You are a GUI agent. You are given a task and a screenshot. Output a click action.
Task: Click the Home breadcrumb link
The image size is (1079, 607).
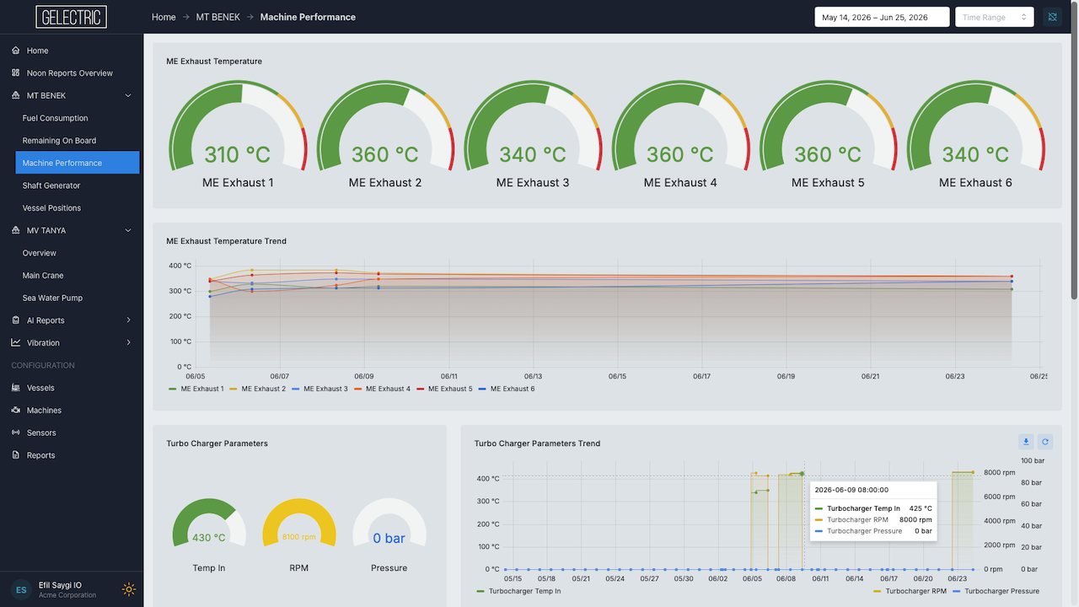pos(164,17)
